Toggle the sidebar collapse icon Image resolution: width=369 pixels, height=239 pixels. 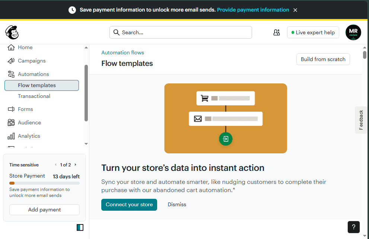point(80,227)
